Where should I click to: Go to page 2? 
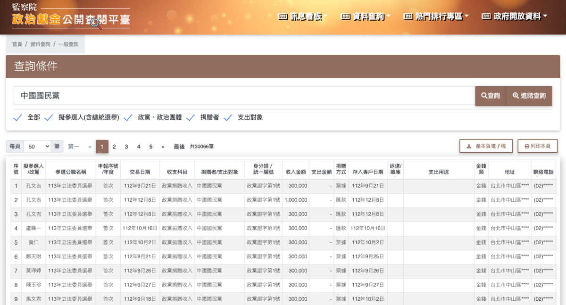coord(114,147)
